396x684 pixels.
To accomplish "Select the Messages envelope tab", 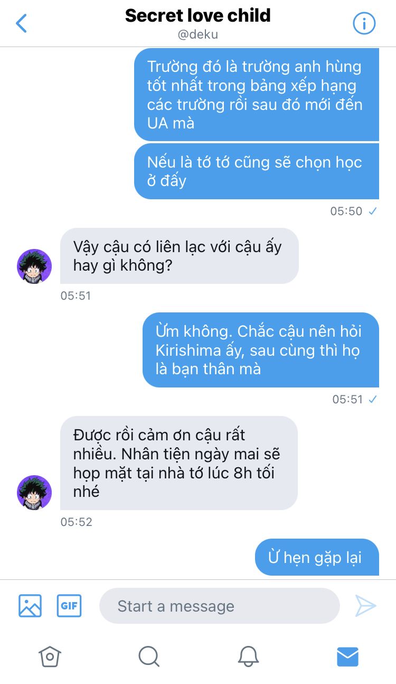I will pos(347,657).
